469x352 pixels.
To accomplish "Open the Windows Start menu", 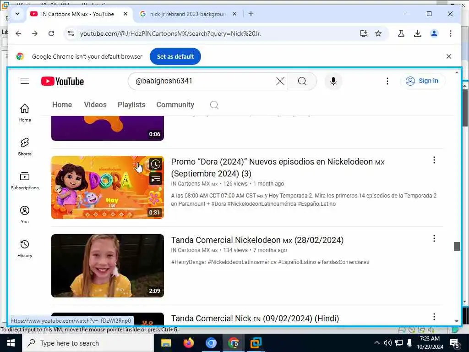I will [11, 343].
